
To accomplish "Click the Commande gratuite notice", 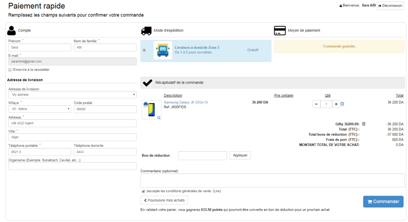I will pyautogui.click(x=339, y=46).
